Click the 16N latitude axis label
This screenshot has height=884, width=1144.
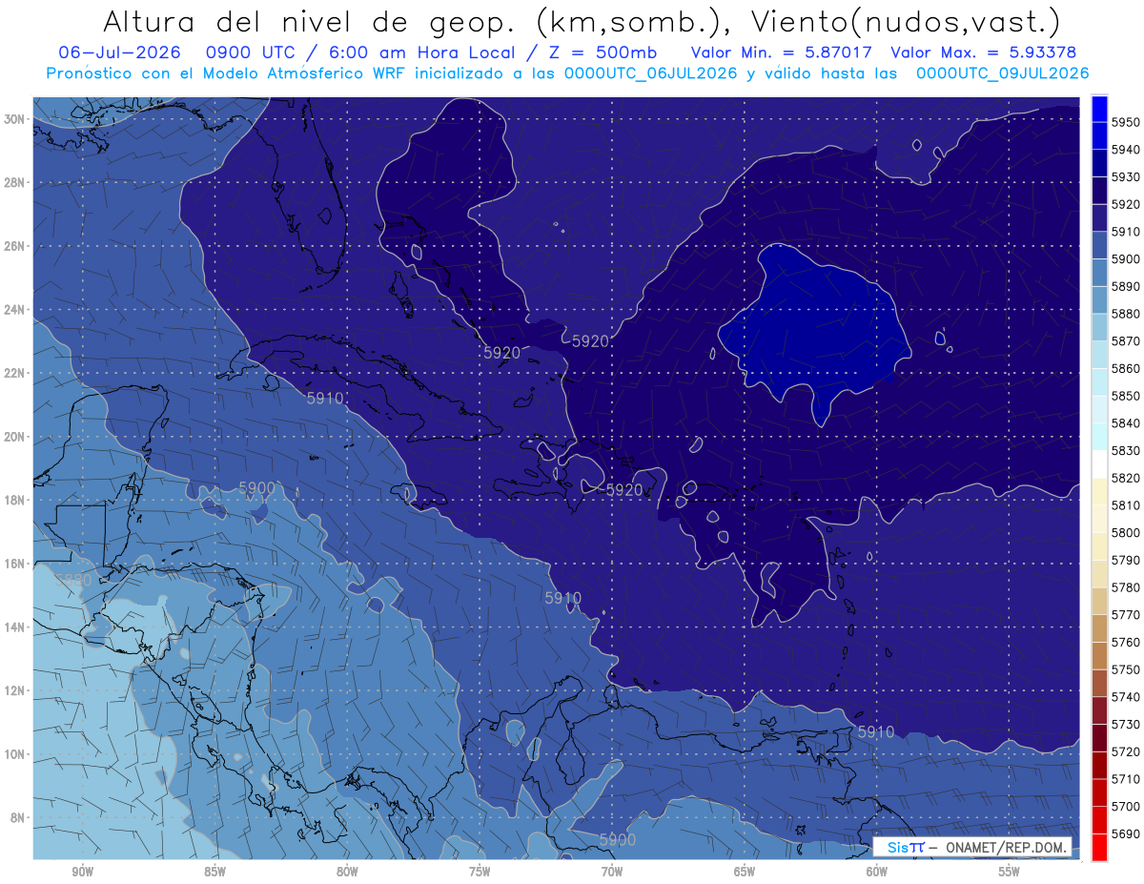click(14, 564)
